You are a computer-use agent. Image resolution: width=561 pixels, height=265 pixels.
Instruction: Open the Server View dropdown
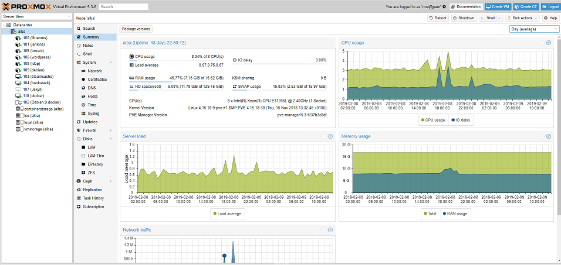pos(36,16)
